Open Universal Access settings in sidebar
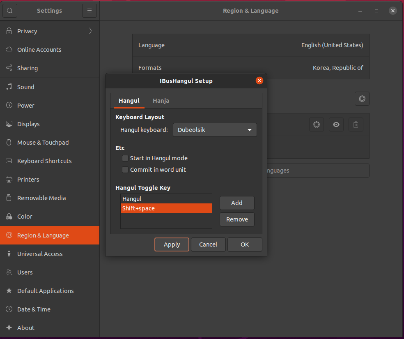 [50, 254]
